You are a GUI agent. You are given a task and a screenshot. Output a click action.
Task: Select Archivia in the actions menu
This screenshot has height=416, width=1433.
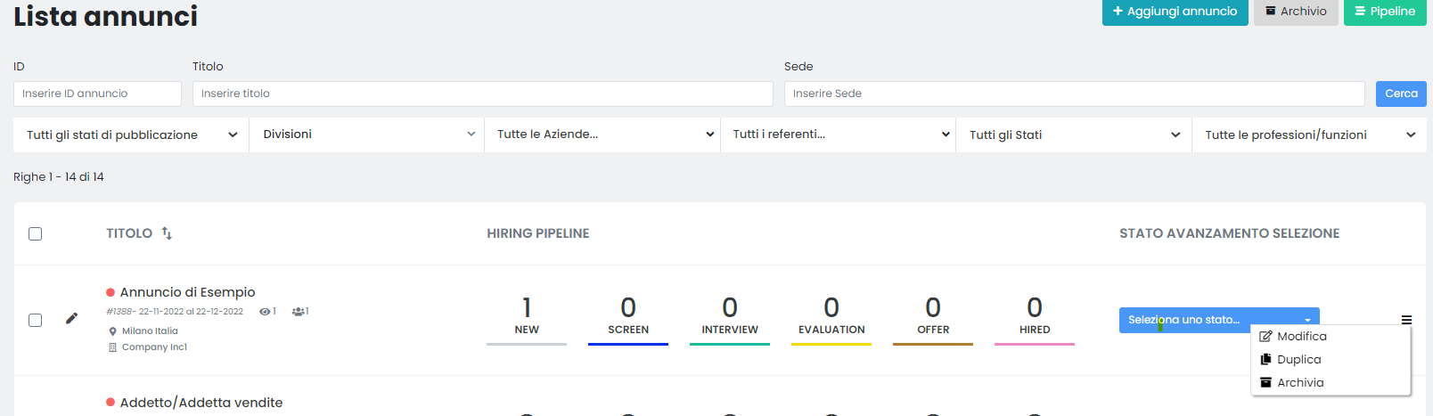(x=1299, y=383)
